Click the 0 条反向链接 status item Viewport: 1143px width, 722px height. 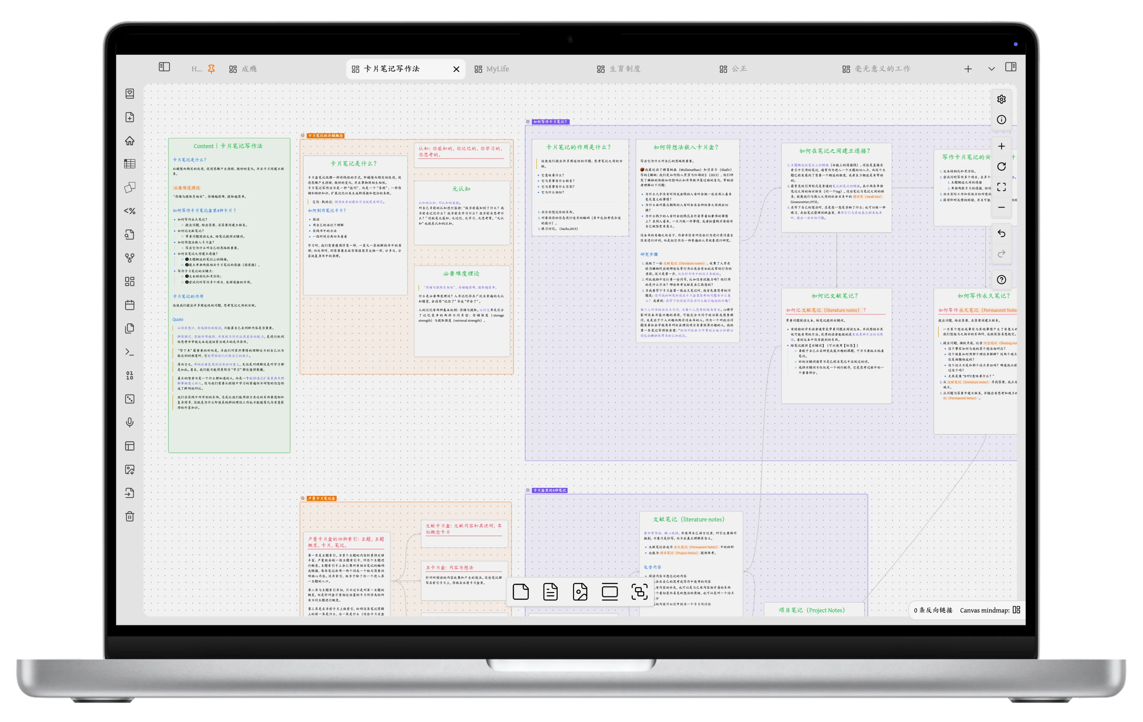pyautogui.click(x=933, y=610)
